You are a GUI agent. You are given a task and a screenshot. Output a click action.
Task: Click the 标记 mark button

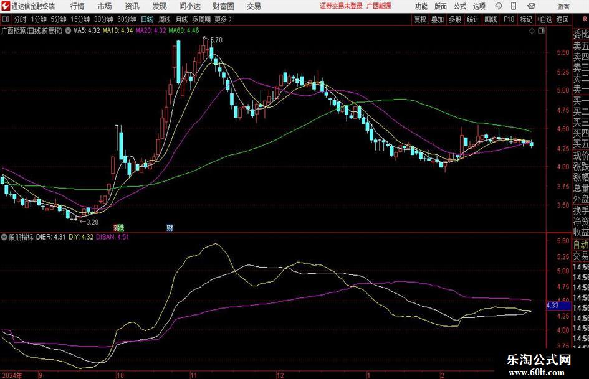526,19
